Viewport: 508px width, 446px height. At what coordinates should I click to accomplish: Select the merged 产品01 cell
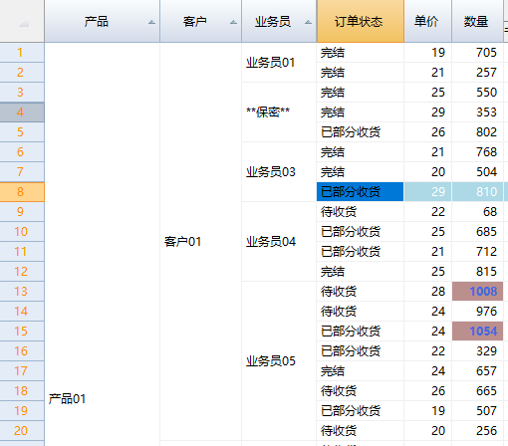102,244
